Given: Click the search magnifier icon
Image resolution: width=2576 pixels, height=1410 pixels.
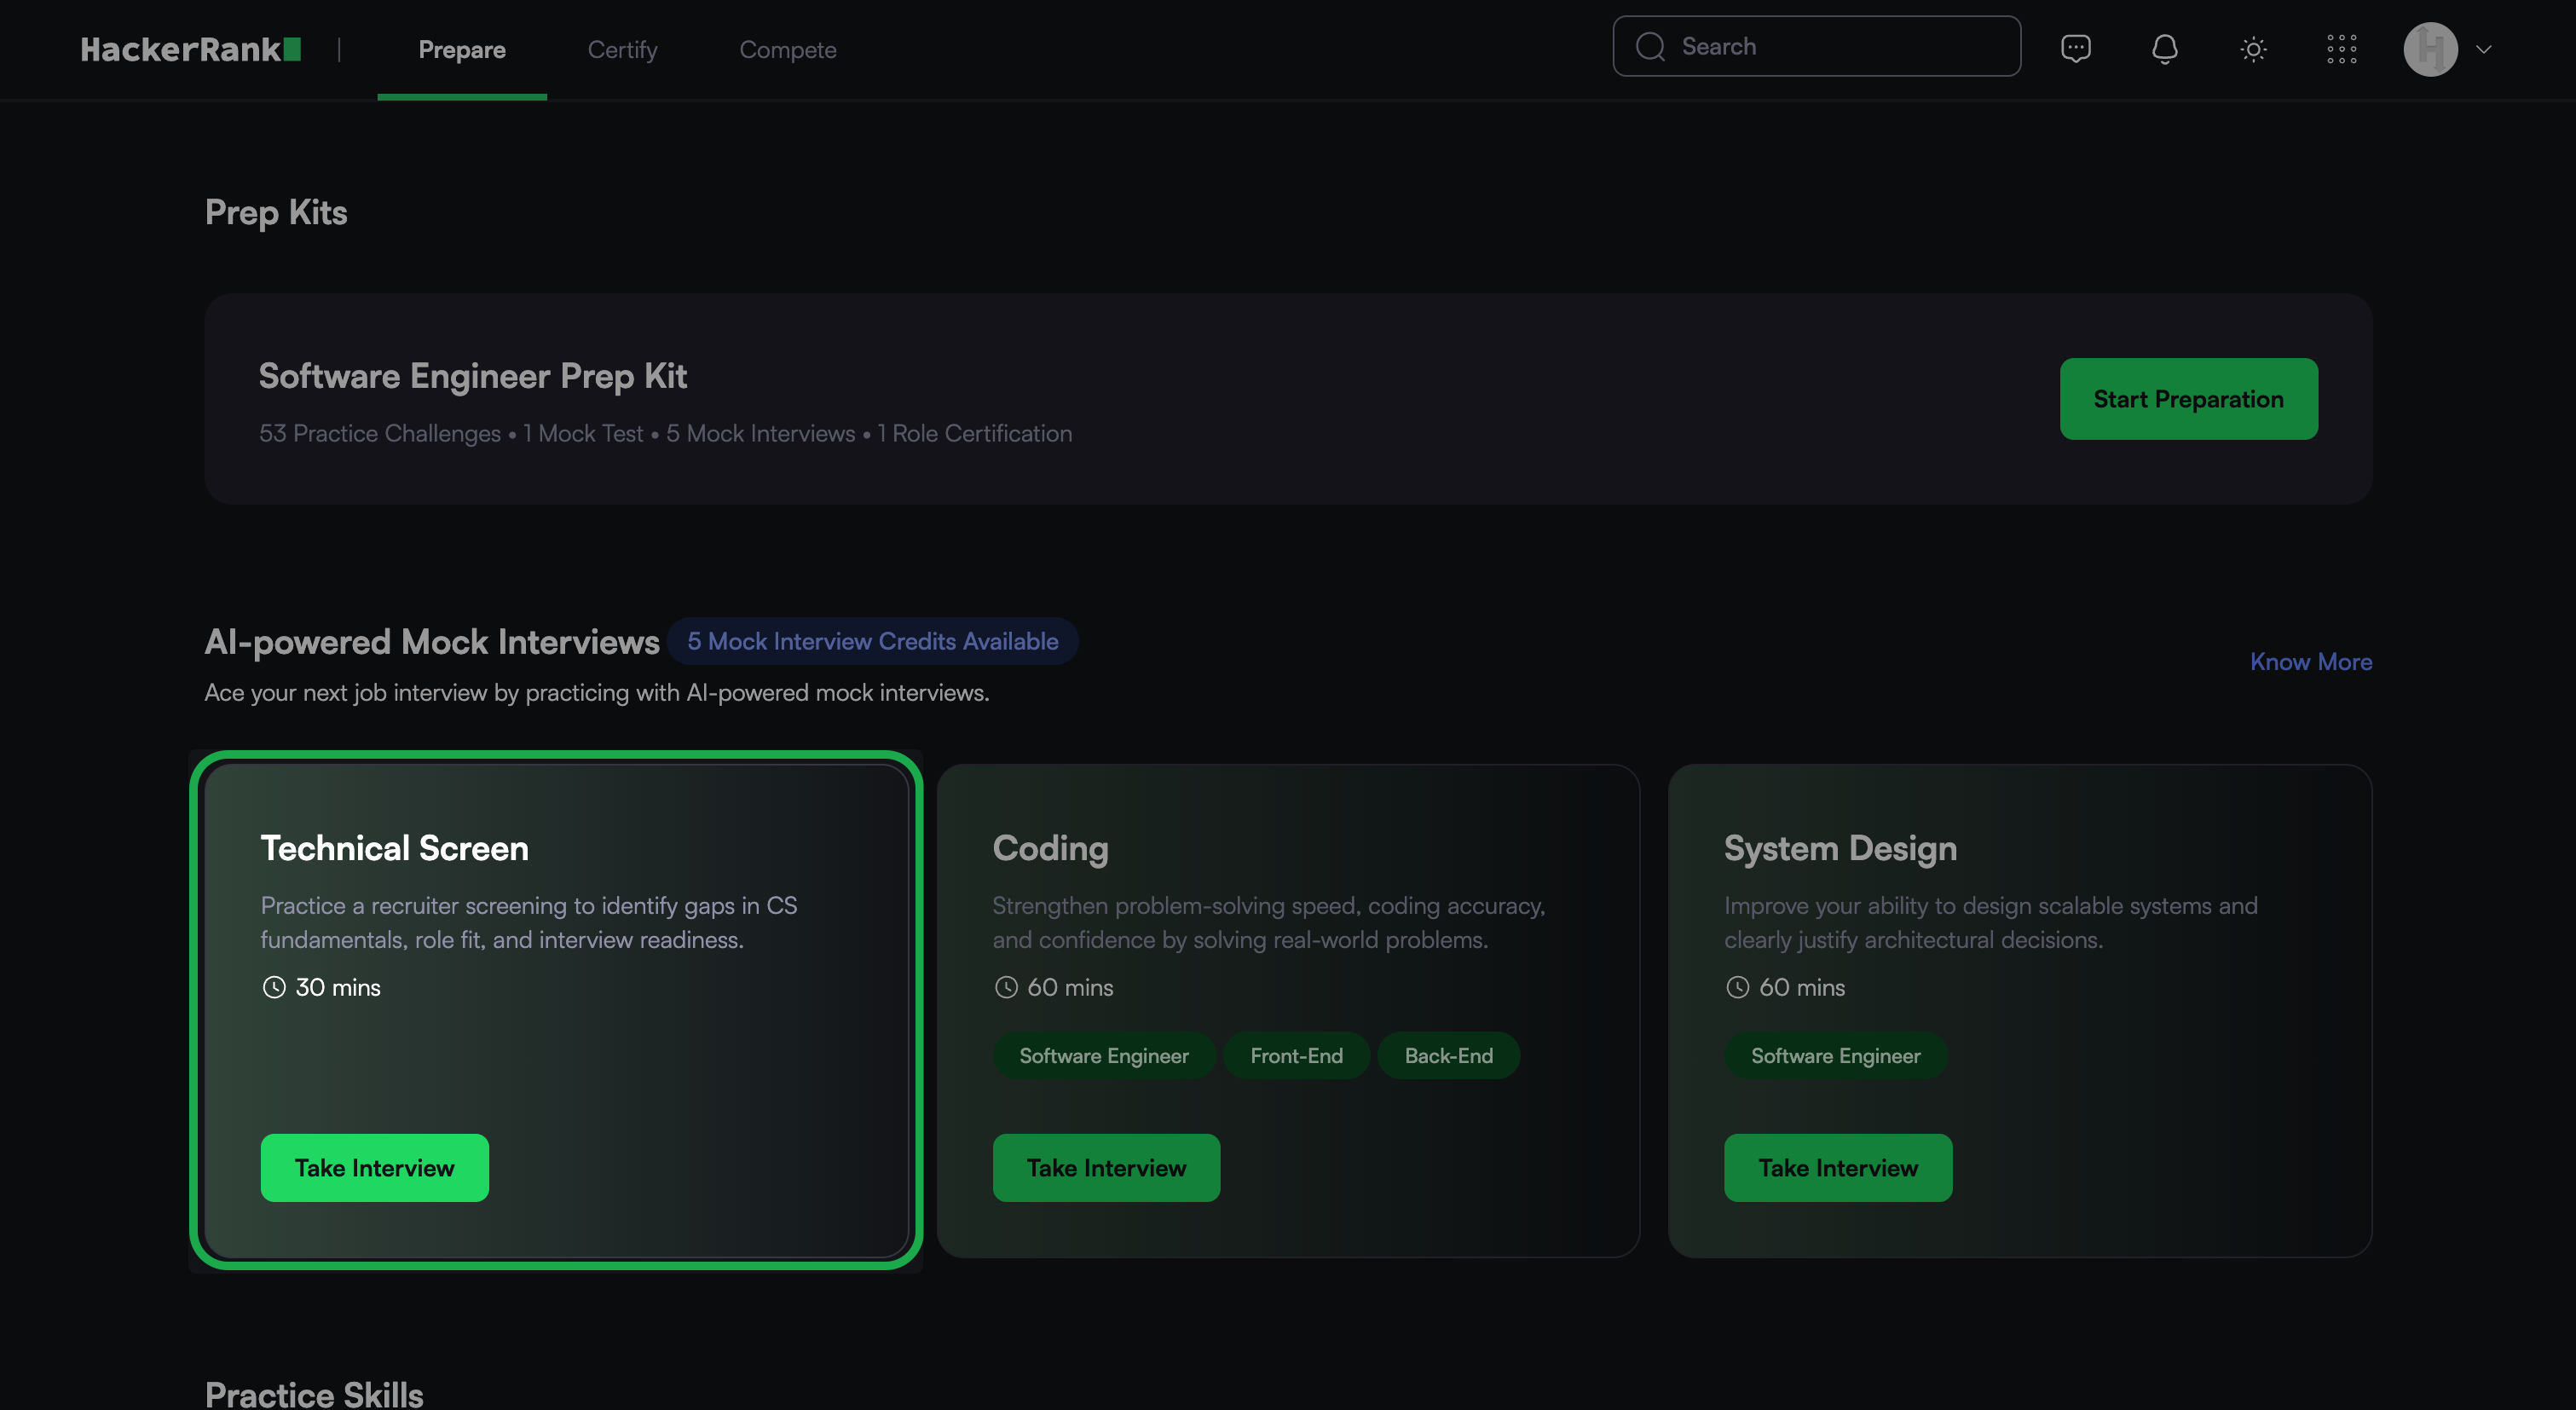Looking at the screenshot, I should tap(1650, 46).
